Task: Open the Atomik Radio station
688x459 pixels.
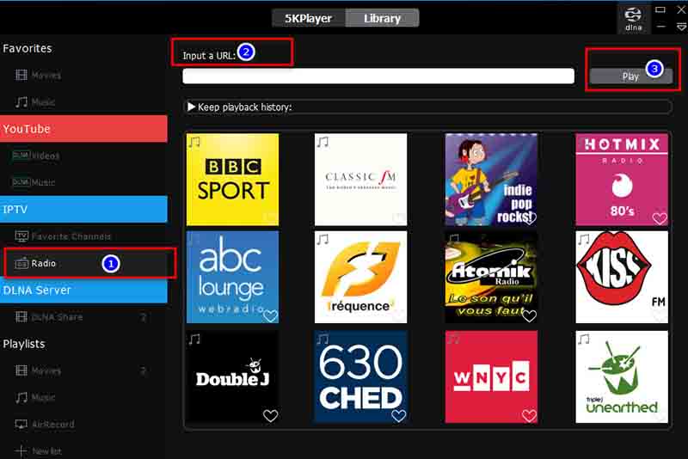Action: (x=491, y=277)
